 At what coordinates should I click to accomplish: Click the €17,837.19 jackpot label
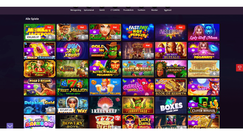66,110
